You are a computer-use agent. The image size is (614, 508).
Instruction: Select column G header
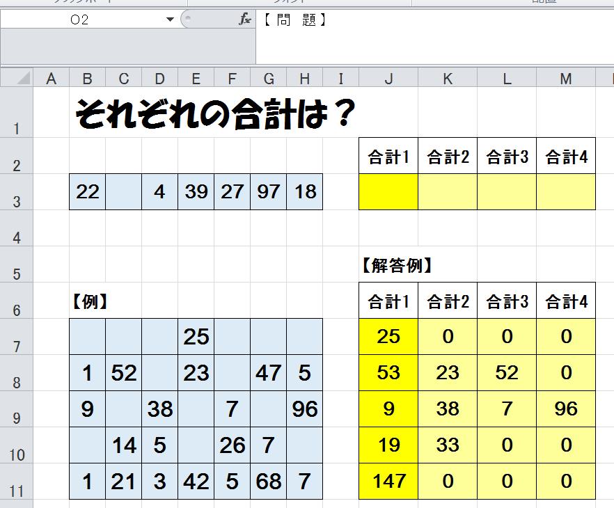pos(269,79)
